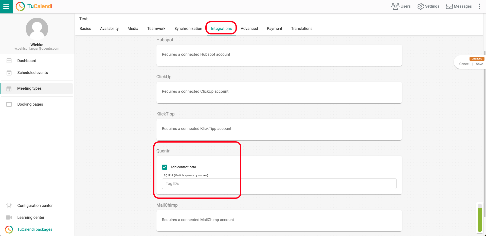The image size is (486, 236).
Task: Click 'Requires a connected Hubspot account' text
Action: click(x=196, y=54)
